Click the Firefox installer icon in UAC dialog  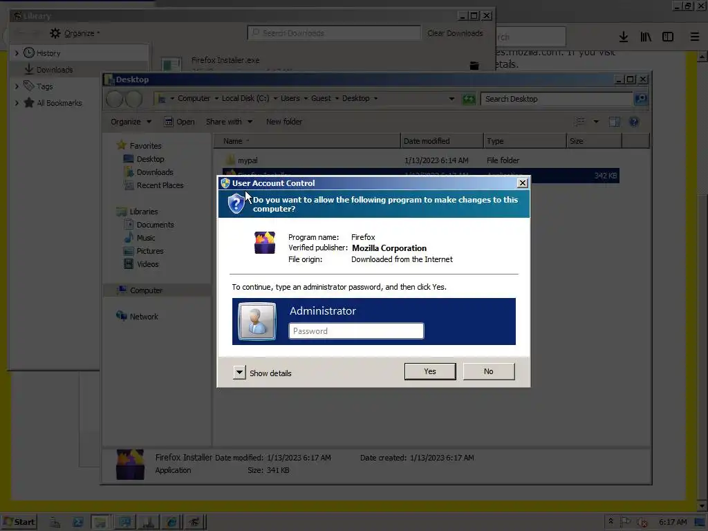265,243
